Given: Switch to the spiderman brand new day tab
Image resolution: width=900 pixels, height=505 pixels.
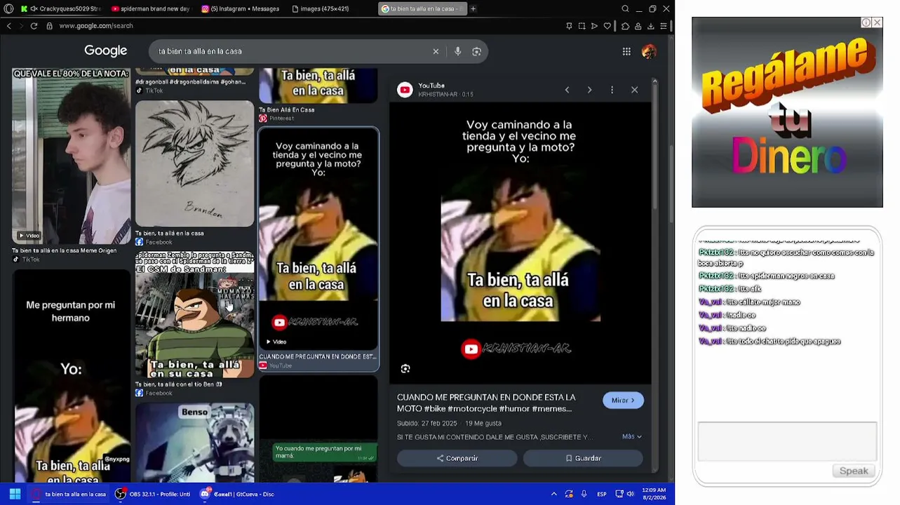Looking at the screenshot, I should [150, 9].
